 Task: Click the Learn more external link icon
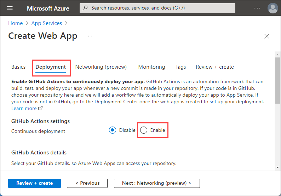point(40,109)
